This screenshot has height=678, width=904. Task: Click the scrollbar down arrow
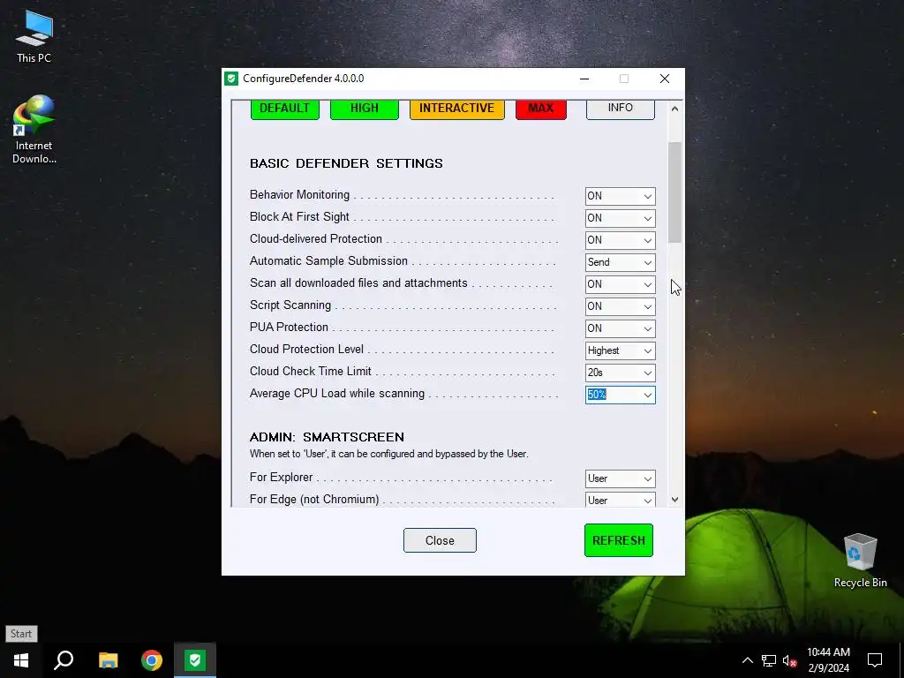(675, 500)
